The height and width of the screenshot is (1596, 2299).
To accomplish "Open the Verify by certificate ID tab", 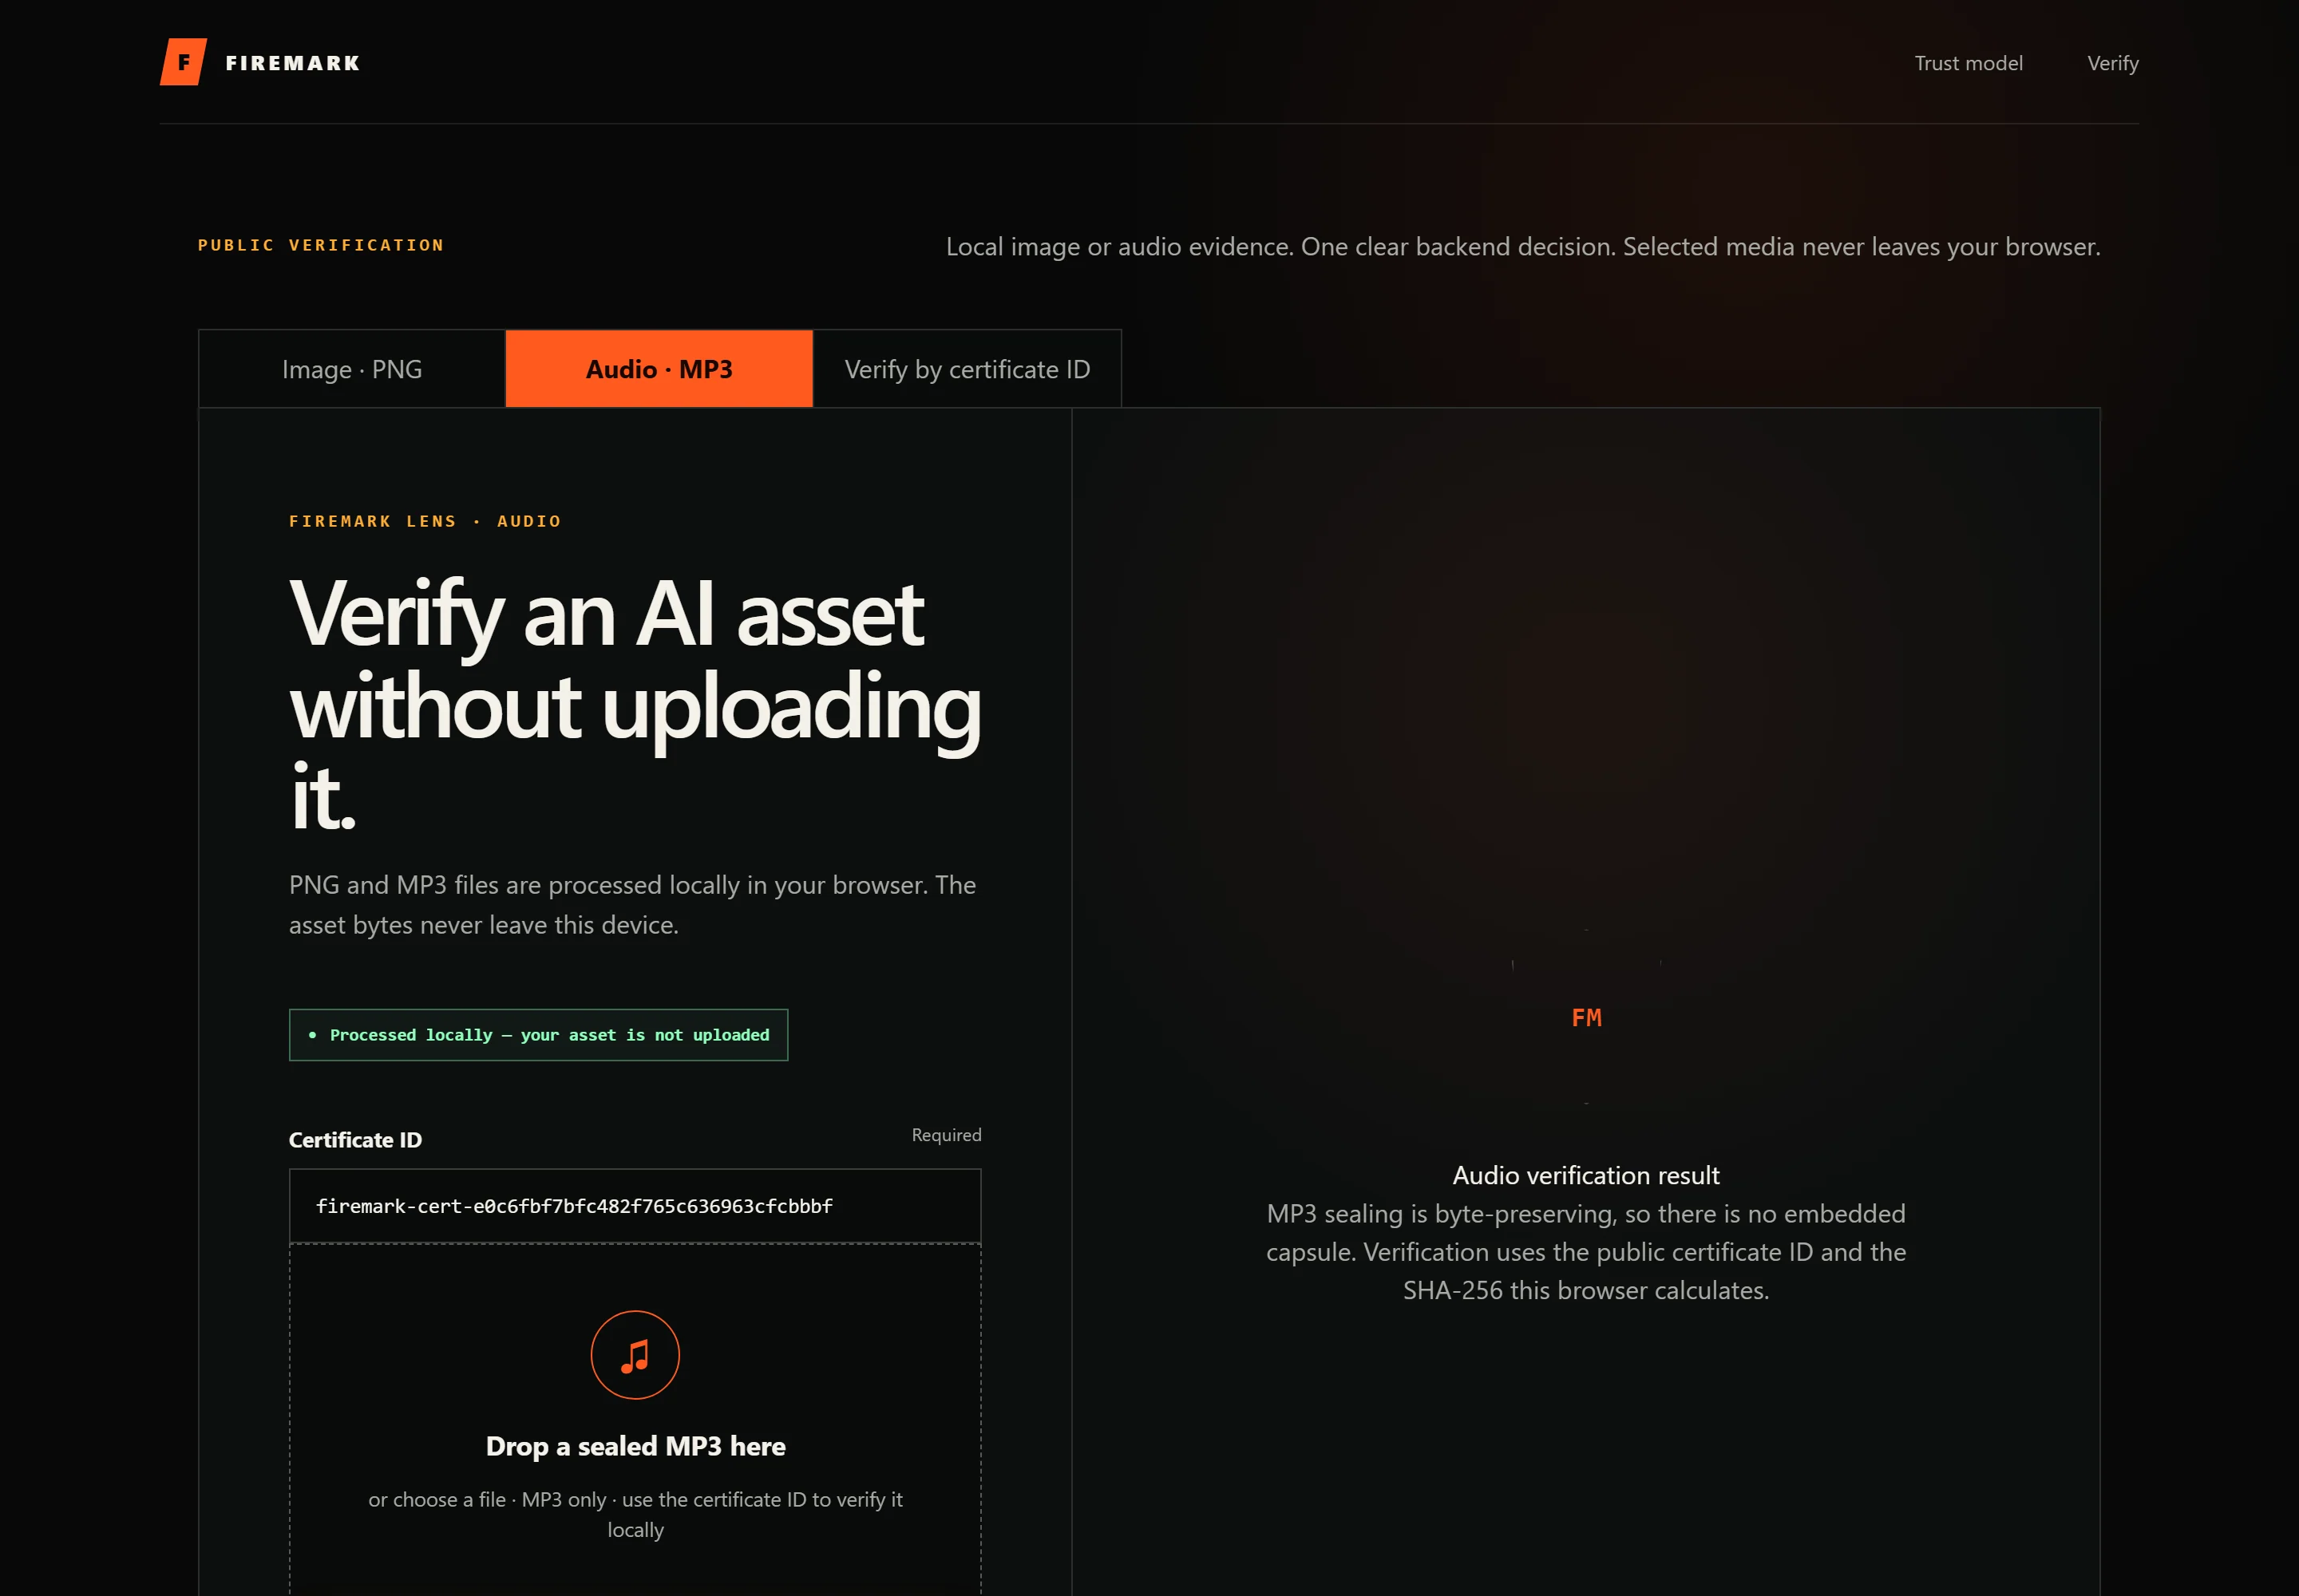I will tap(967, 369).
